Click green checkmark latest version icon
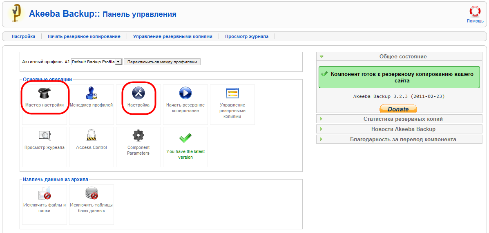Screen dimensions: 489x233 coord(185,138)
